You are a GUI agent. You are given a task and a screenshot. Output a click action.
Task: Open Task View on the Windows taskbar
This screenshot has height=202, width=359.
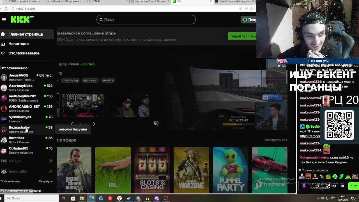(x=63, y=198)
